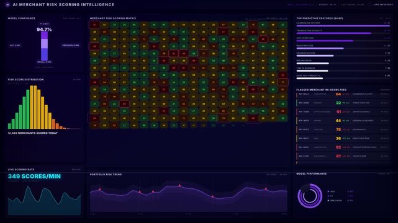Click the 349 SCORES/MIN readout
The height and width of the screenshot is (223, 398).
click(x=34, y=177)
